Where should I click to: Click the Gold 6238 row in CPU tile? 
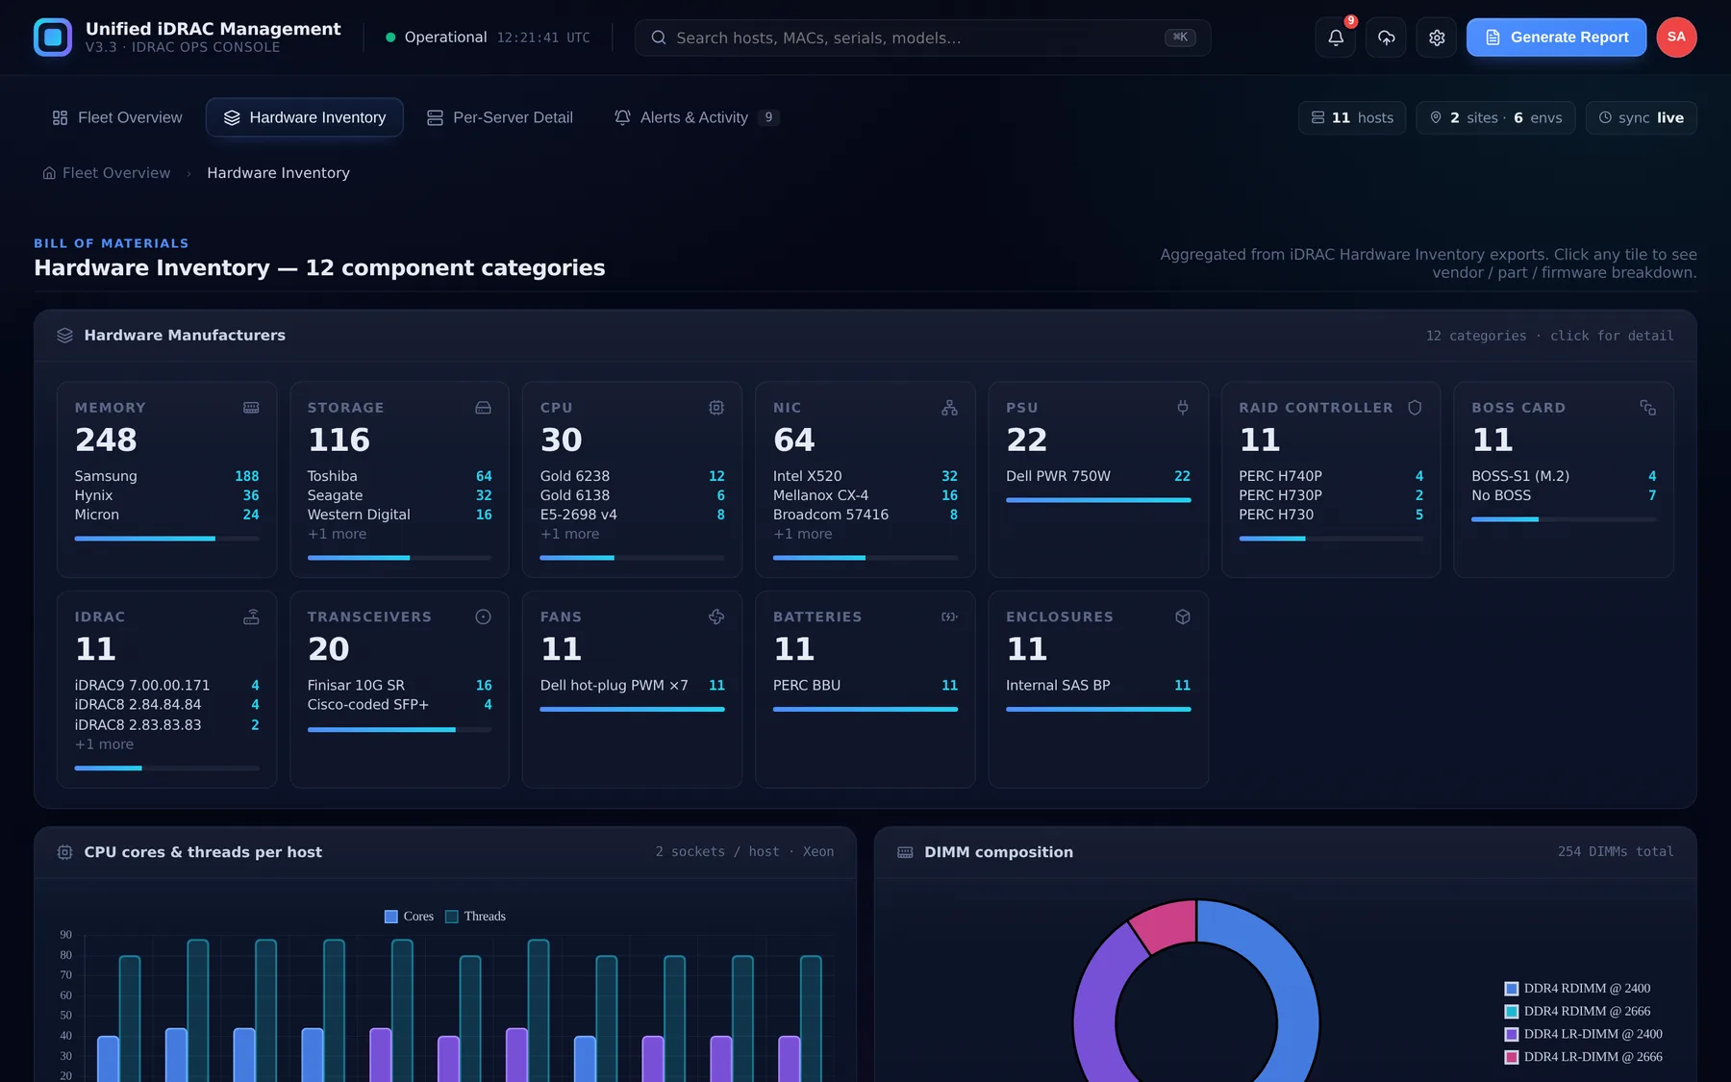tap(632, 476)
